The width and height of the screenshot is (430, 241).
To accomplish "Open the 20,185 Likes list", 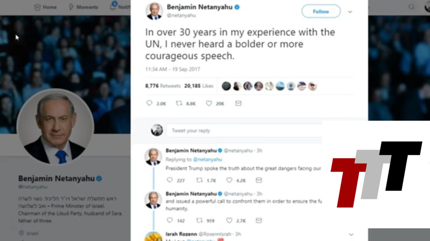I will pos(199,86).
